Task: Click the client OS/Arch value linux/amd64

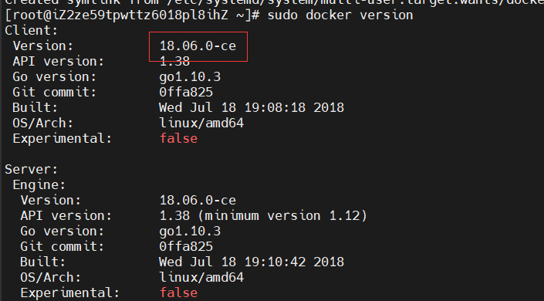Action: click(x=201, y=123)
